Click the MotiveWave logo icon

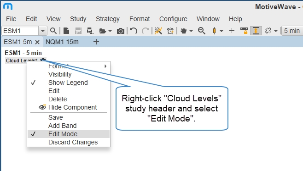point(8,6)
